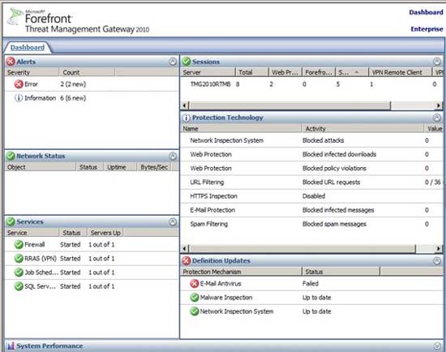Click Protection Technology scrollbar right arrow
446x352 pixels.
coord(439,249)
